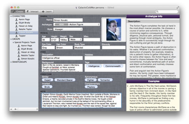Click the document icon in the title bar
189x124 pixels.
point(76,7)
